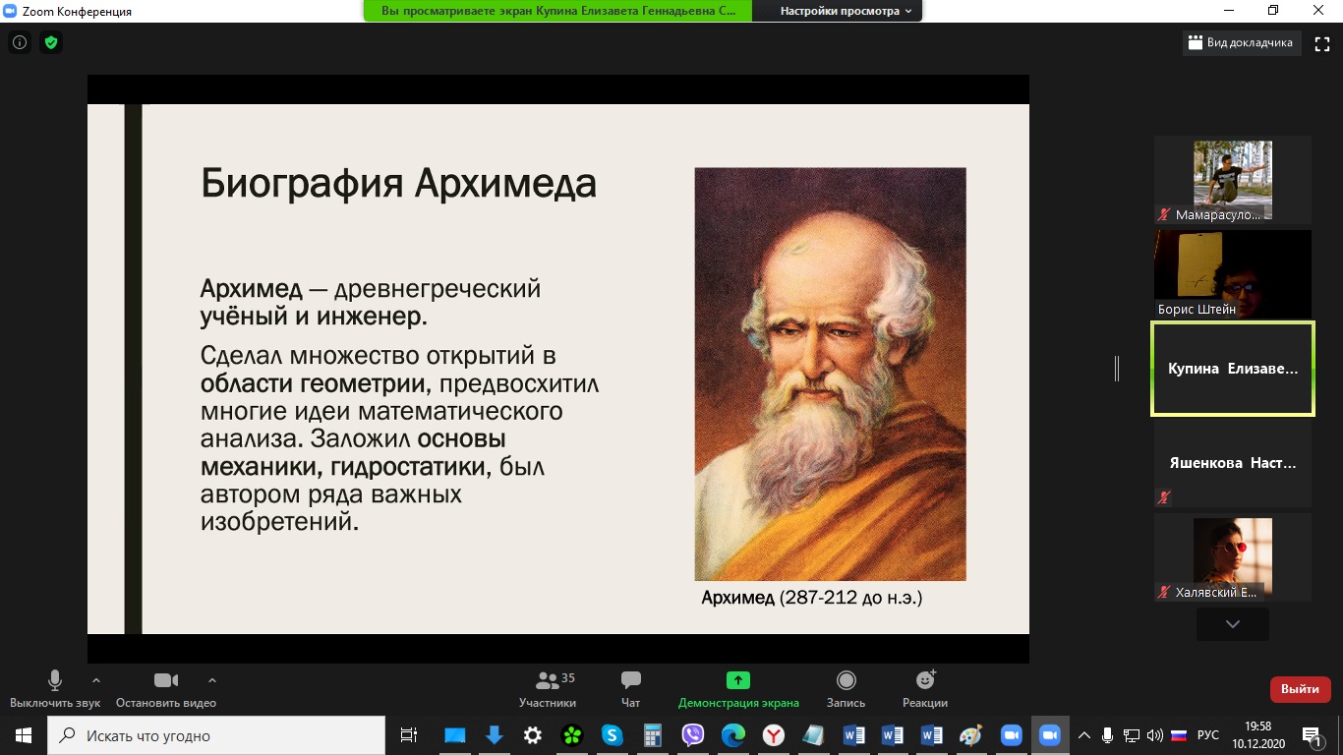Open the Участники participants panel
Image resolution: width=1343 pixels, height=755 pixels.
coord(549,689)
